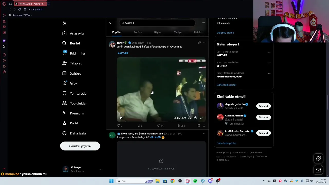Open GX Corner gamepad icon

point(11,4)
